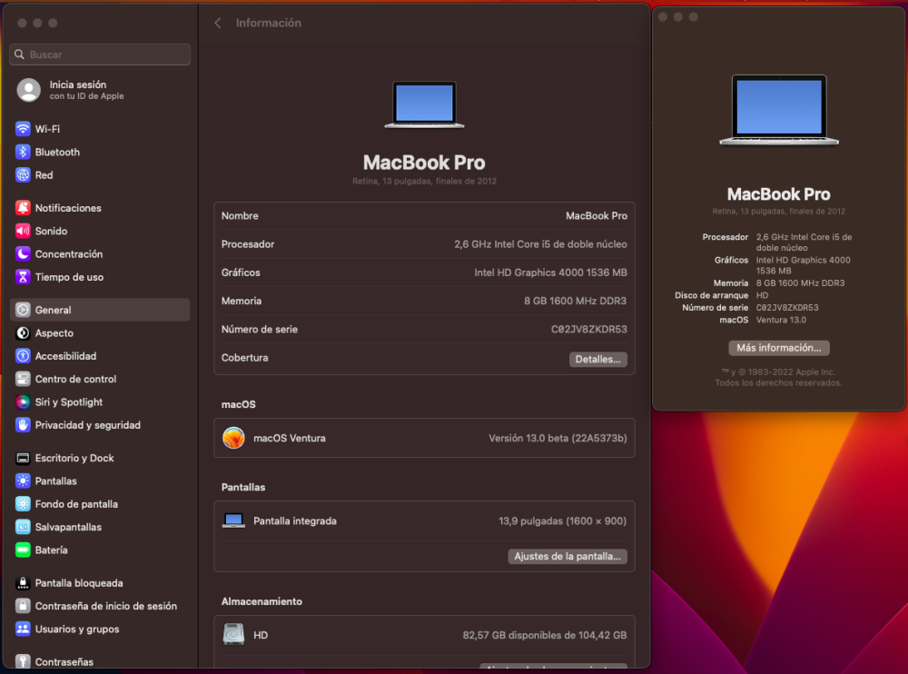Image resolution: width=908 pixels, height=674 pixels.
Task: Open Pantalla bloqueada lock icon
Action: [x=23, y=583]
